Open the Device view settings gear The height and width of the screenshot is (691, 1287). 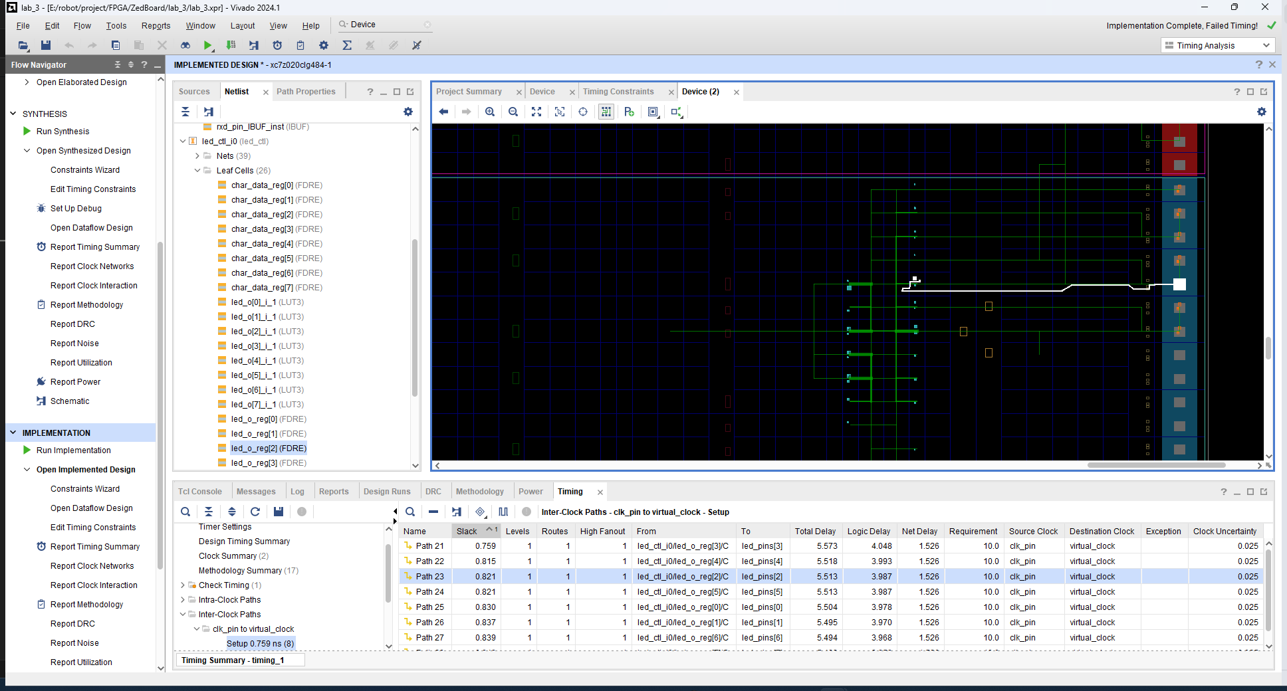pos(1262,112)
